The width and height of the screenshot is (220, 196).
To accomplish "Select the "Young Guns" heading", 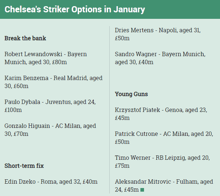I will (x=131, y=94).
